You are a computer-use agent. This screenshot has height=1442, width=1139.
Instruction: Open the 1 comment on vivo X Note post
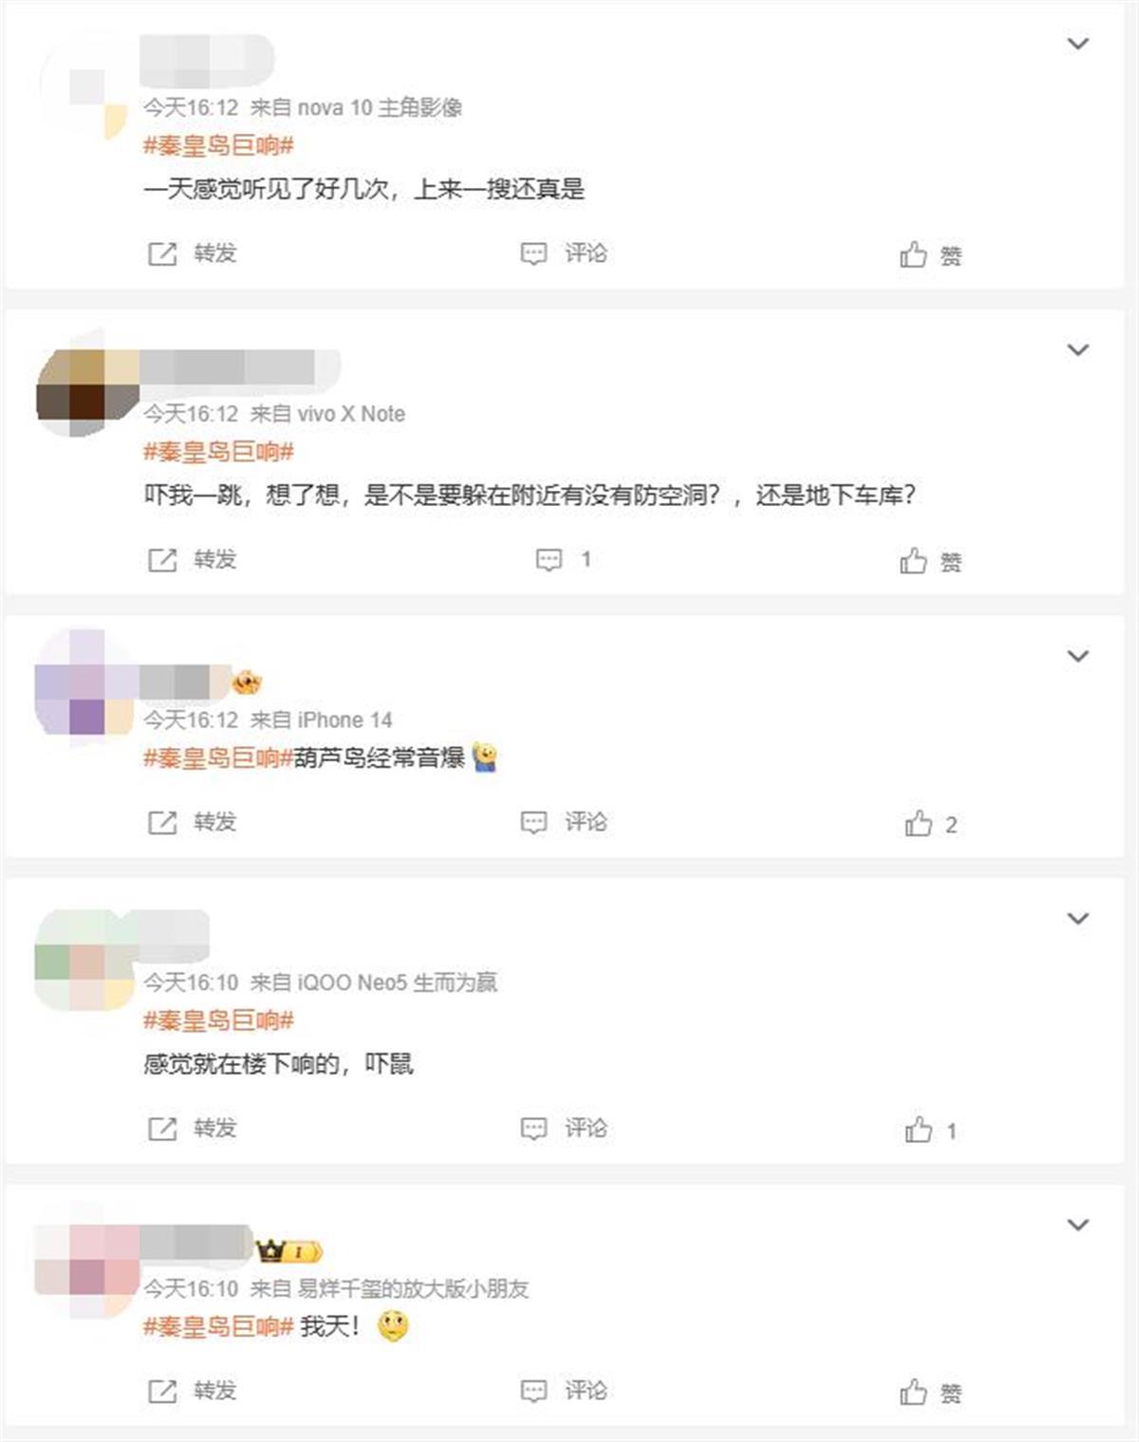click(564, 559)
